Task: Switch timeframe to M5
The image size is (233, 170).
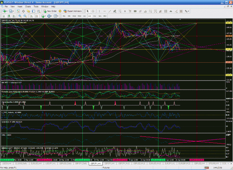Action: 69,16
